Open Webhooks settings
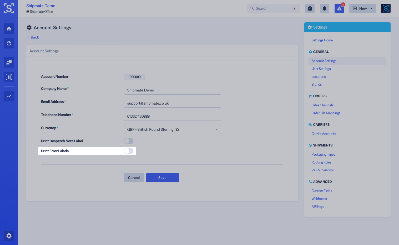Image resolution: width=399 pixels, height=245 pixels. pos(319,199)
